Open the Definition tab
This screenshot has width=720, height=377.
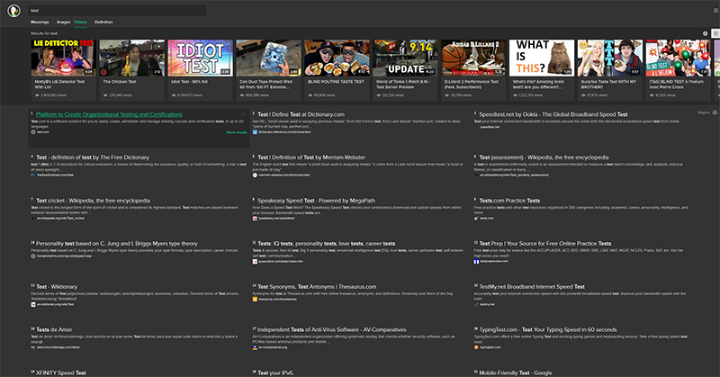pyautogui.click(x=103, y=22)
